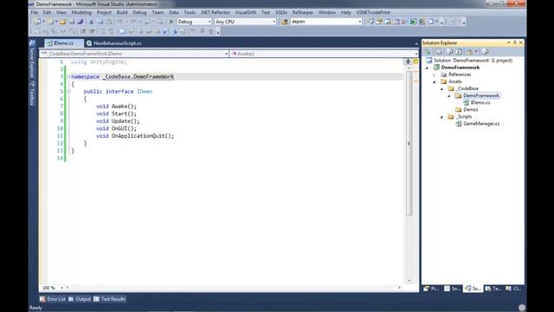
Task: Open the Toolbox from the main toolbar icon
Action: coord(404,22)
